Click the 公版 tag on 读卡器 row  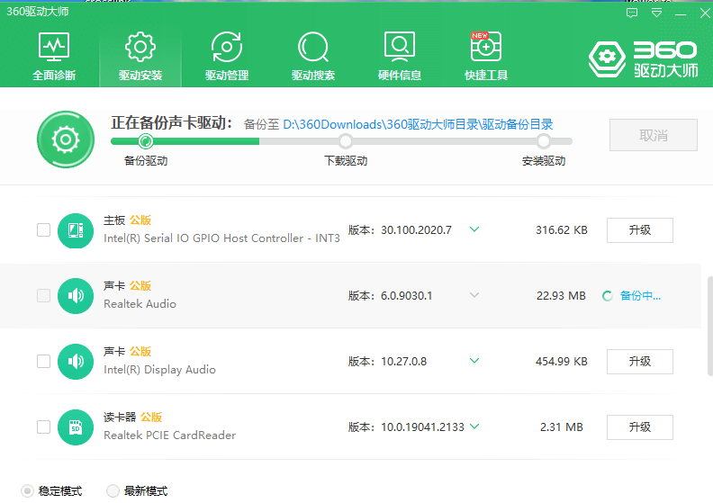click(x=151, y=417)
